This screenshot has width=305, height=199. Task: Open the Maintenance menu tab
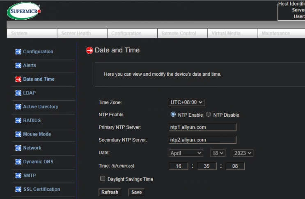tap(282, 33)
